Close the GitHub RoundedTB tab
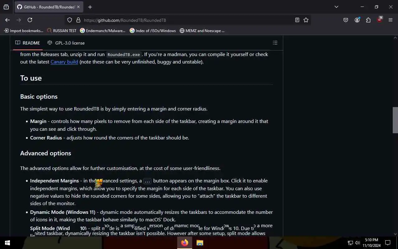398x249 pixels. [78, 7]
